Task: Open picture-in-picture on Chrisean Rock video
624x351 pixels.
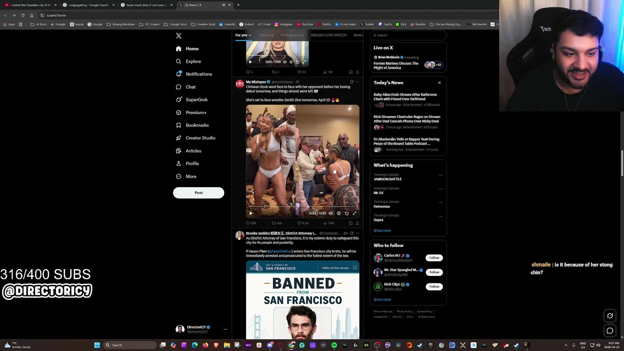Action: (x=347, y=213)
